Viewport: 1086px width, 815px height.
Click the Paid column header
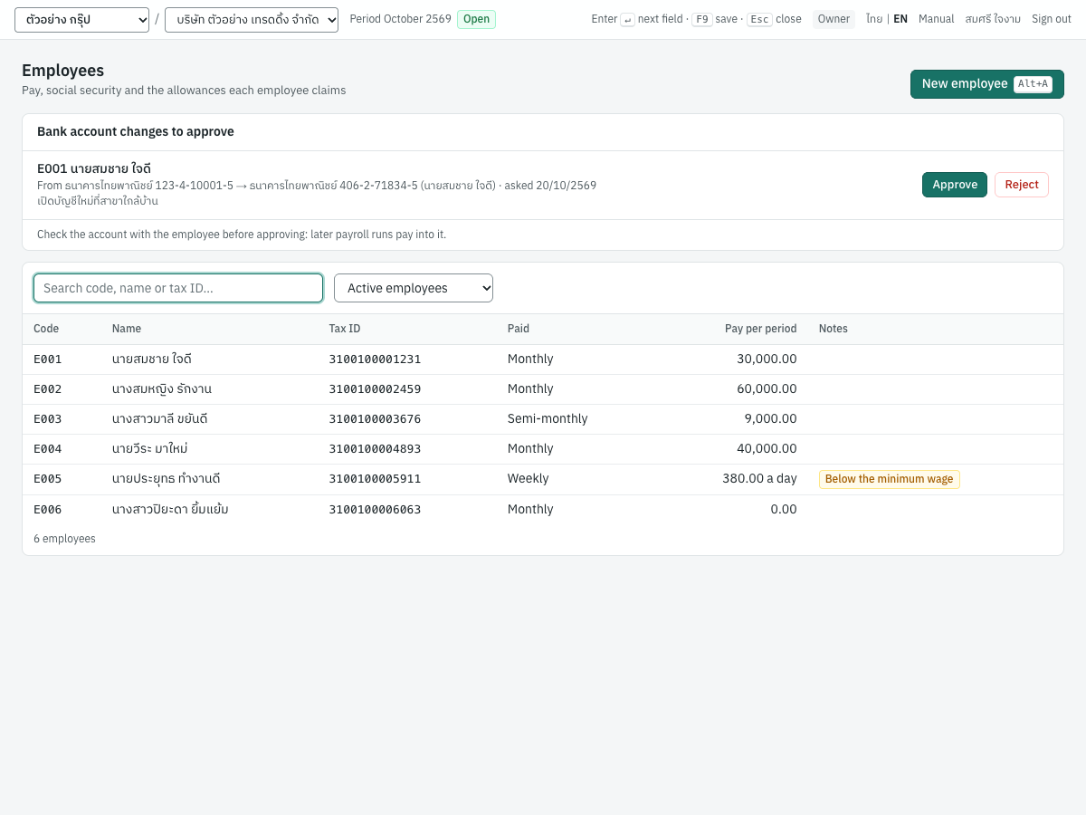pyautogui.click(x=519, y=329)
